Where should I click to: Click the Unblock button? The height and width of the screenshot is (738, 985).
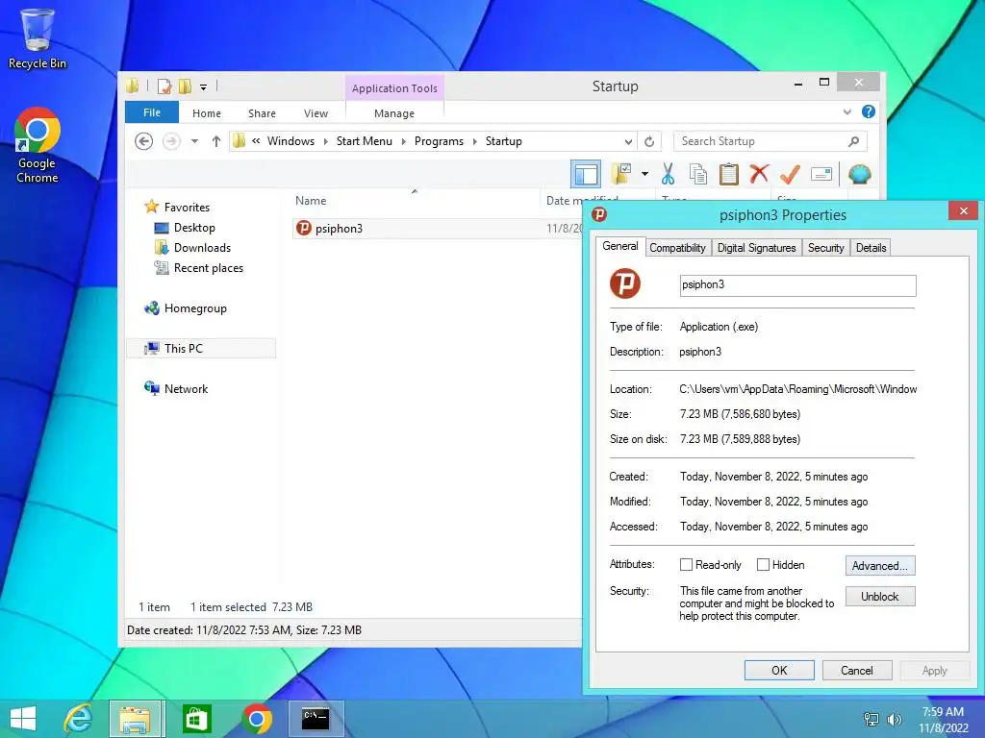coord(880,596)
